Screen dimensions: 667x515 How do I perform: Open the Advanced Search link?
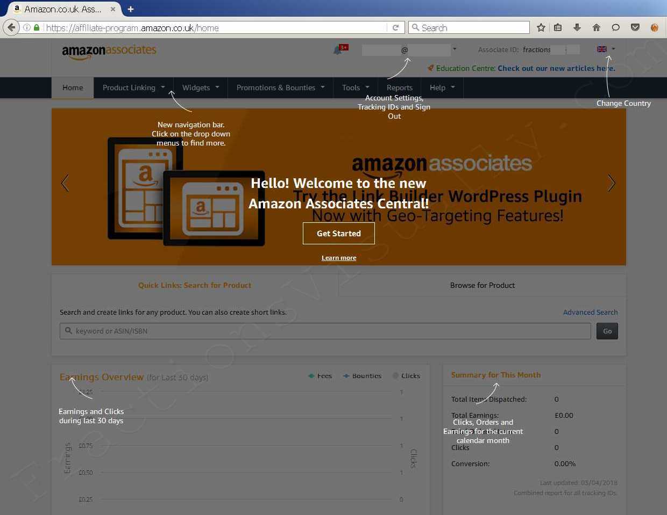pyautogui.click(x=590, y=312)
